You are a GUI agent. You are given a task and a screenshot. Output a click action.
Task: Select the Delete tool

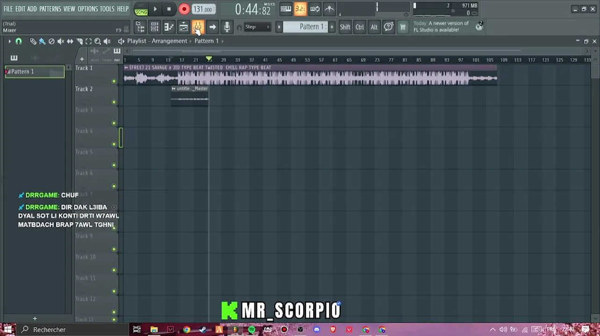tap(51, 42)
